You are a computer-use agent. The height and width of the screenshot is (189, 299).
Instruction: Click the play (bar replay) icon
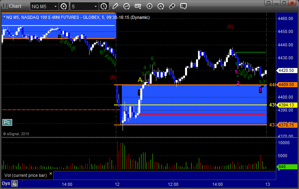pyautogui.click(x=149, y=6)
